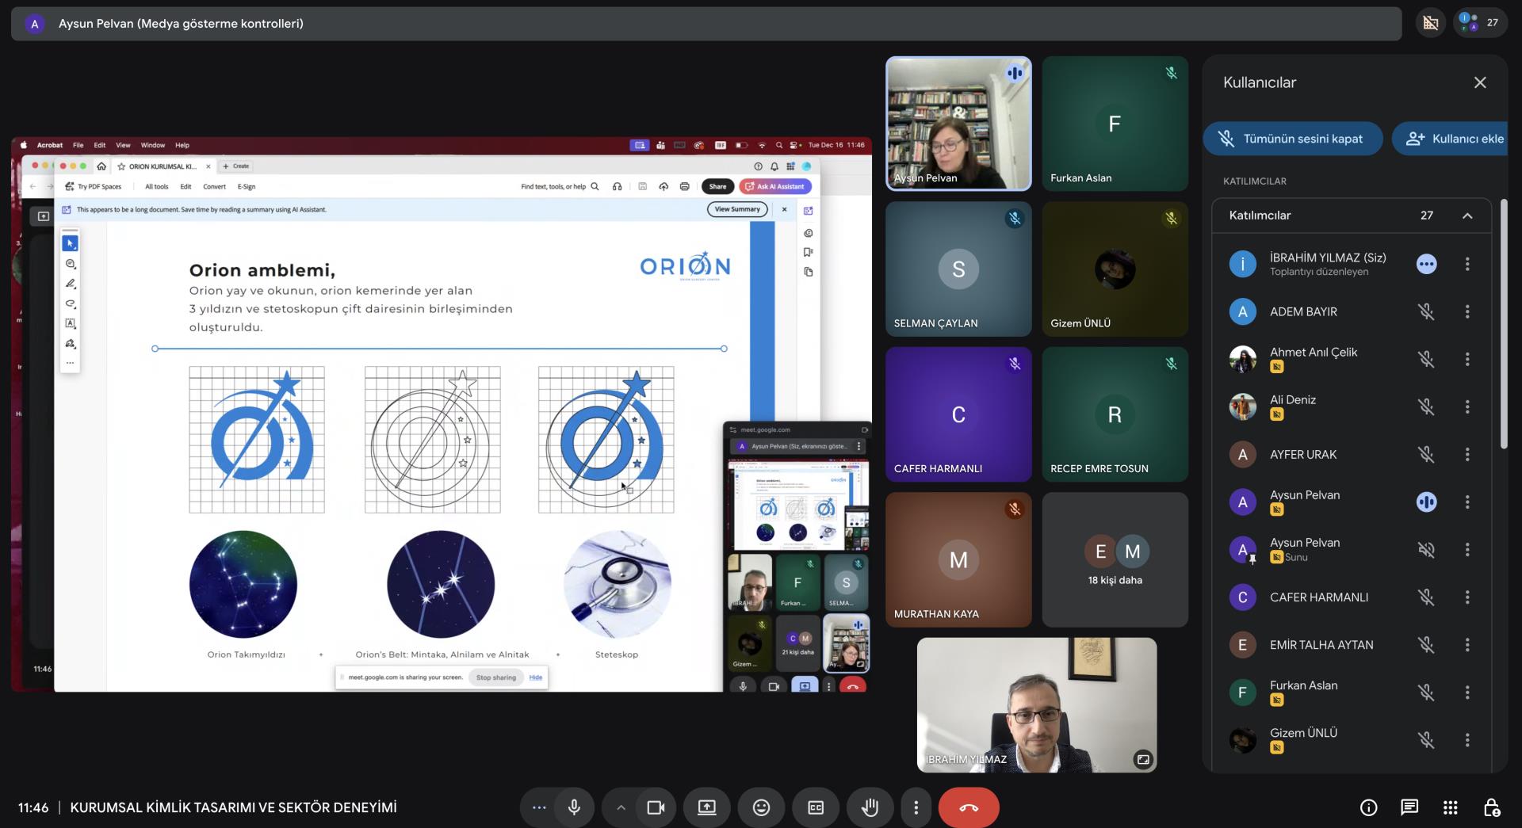Viewport: 1522px width, 828px height.
Task: Open host controls lock icon
Action: [x=1491, y=807]
